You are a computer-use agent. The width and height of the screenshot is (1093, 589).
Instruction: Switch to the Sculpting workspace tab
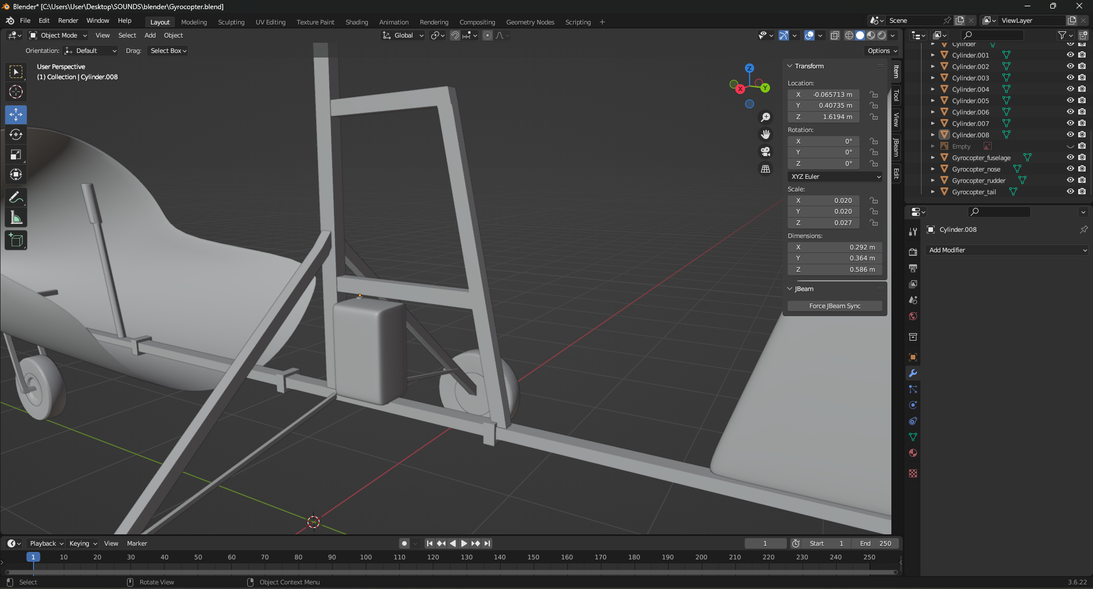[x=231, y=22]
